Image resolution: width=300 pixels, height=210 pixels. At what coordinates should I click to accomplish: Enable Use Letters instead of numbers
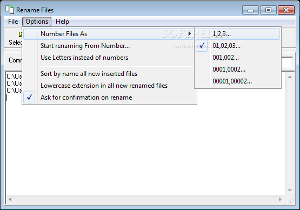(109, 58)
